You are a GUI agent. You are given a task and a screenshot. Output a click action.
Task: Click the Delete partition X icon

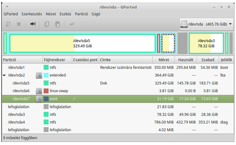(19, 24)
